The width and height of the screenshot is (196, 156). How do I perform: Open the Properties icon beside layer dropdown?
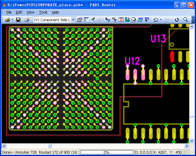coord(79,20)
